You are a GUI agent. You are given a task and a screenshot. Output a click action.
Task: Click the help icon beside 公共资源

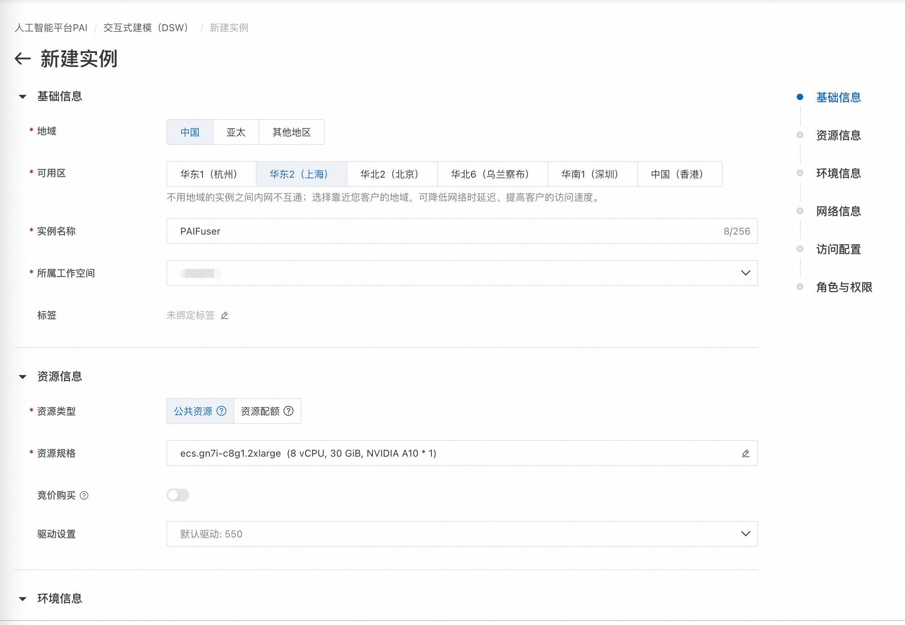[x=221, y=411]
